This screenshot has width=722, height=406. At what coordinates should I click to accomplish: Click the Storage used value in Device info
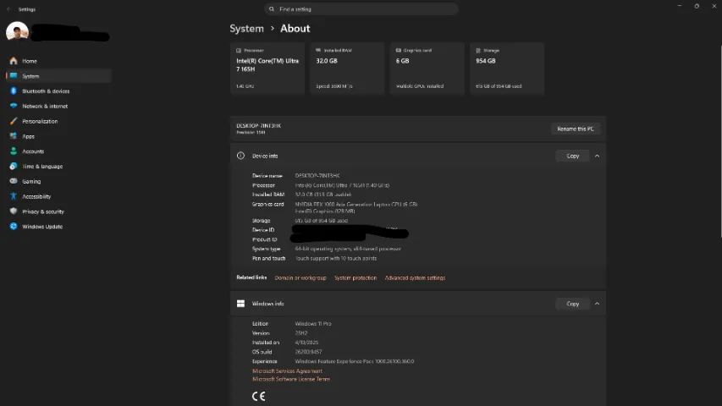point(322,221)
